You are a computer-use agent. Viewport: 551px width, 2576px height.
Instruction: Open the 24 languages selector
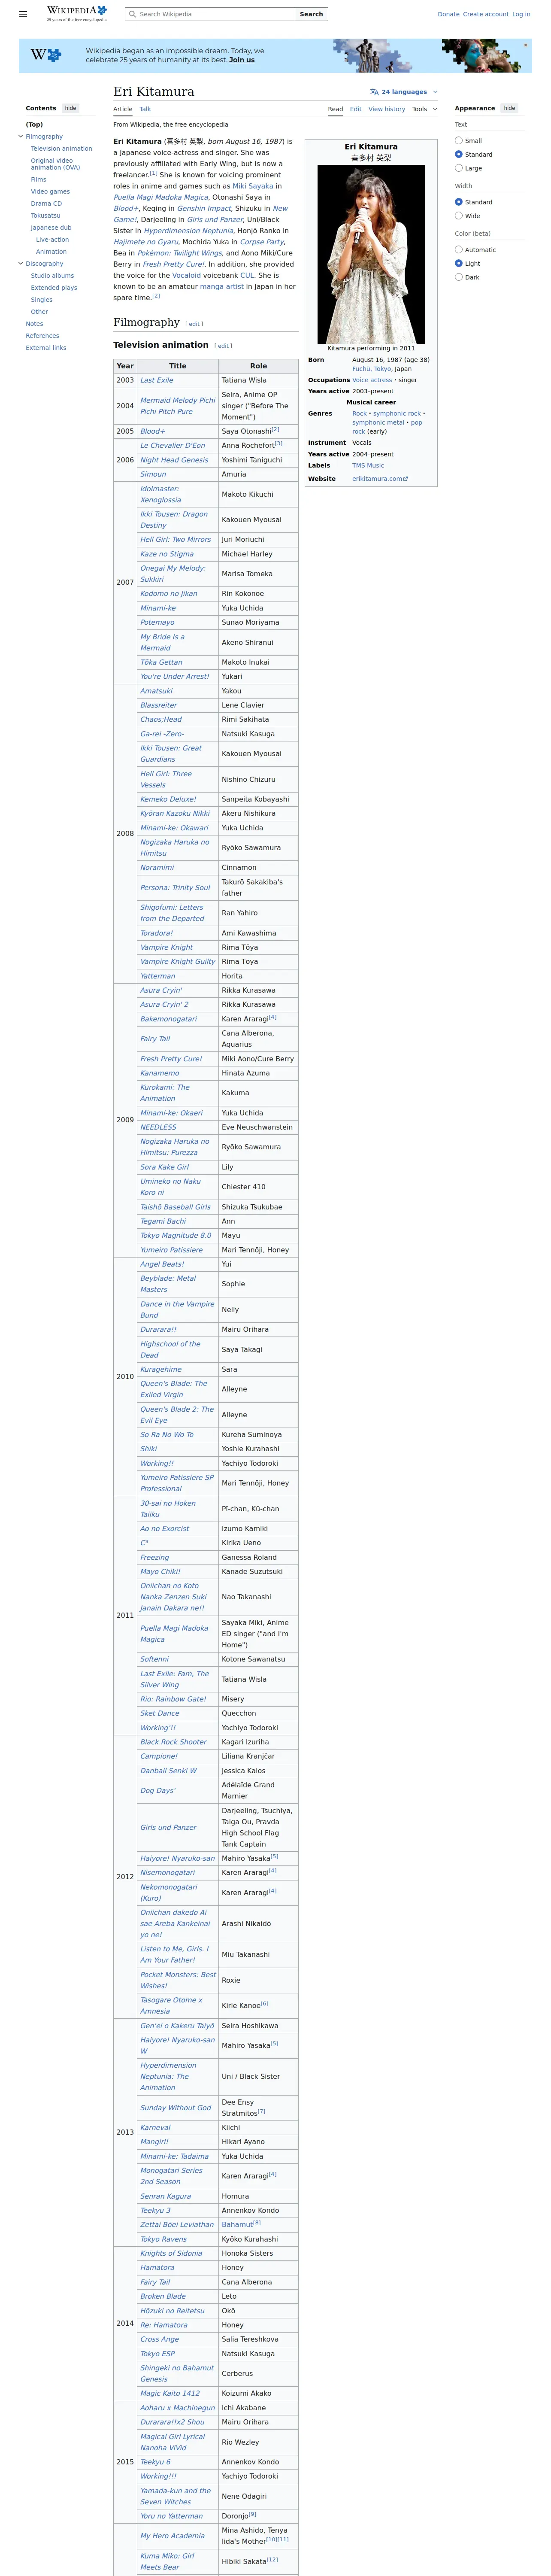[x=403, y=92]
